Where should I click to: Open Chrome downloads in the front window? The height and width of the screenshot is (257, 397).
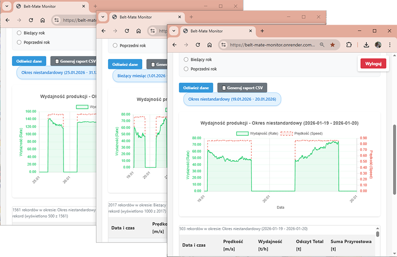366,45
